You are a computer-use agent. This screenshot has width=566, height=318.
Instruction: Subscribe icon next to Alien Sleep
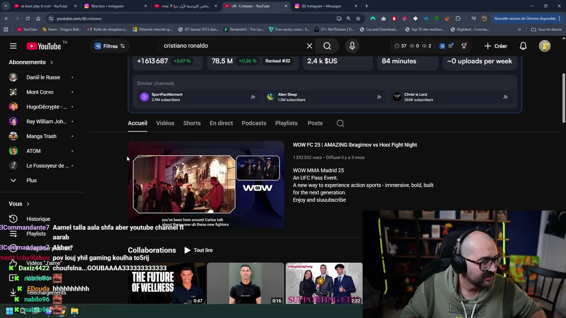[x=379, y=97]
